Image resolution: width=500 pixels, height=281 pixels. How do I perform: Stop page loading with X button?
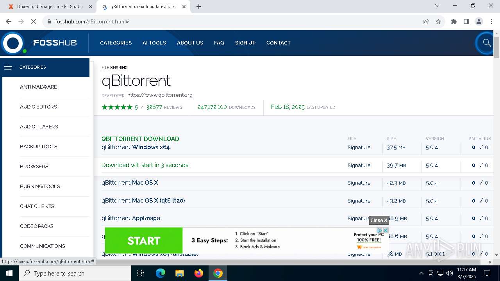tap(34, 21)
